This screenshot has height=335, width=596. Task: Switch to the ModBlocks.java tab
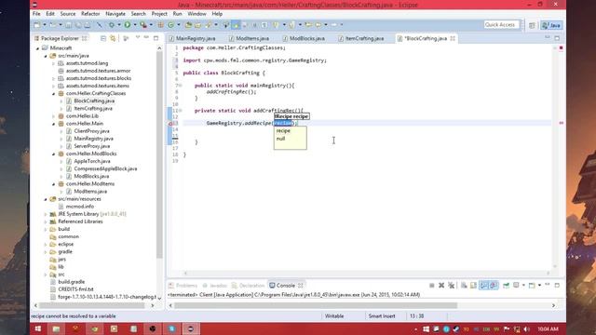pyautogui.click(x=304, y=38)
